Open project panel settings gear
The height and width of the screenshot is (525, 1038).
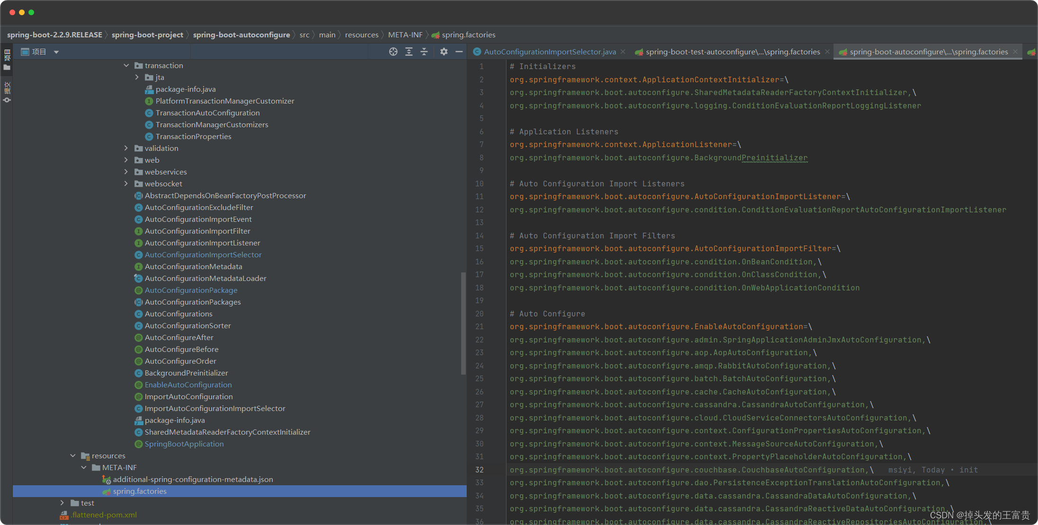[x=444, y=52]
